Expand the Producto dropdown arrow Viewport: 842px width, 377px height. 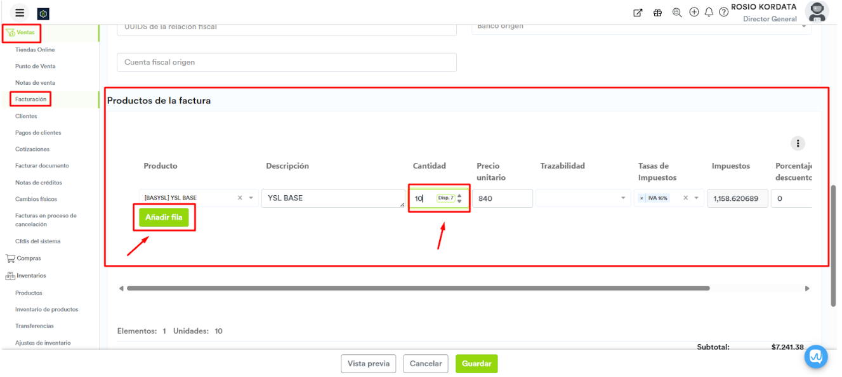click(251, 198)
